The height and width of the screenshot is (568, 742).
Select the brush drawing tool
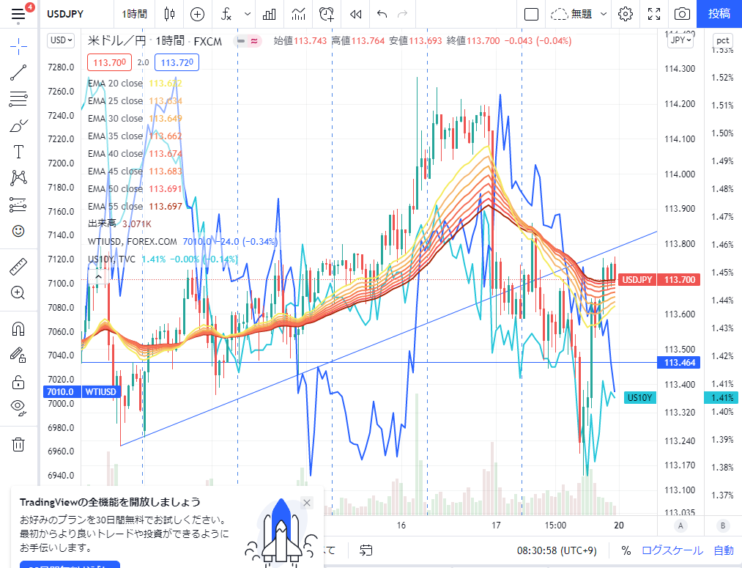[x=18, y=125]
